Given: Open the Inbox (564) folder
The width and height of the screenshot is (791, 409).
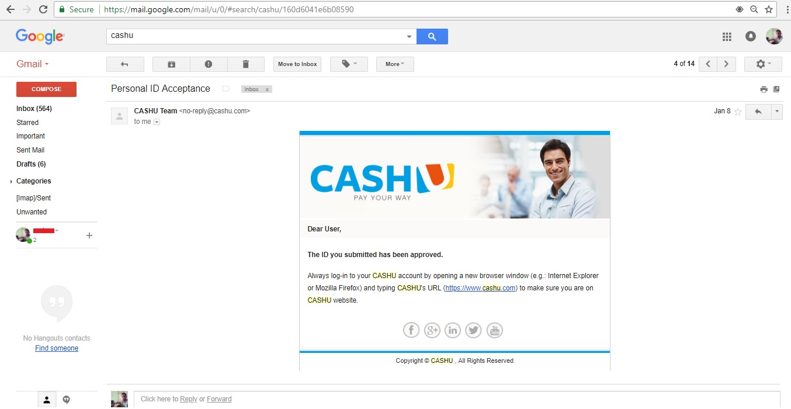Looking at the screenshot, I should [x=34, y=109].
